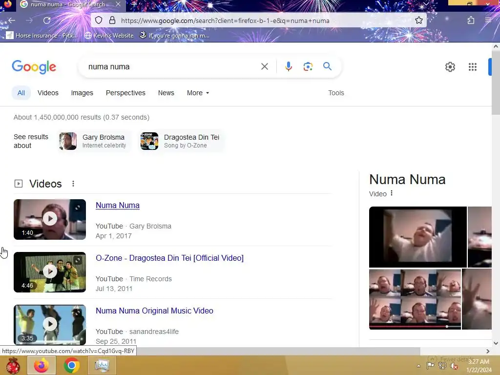The image size is (500, 375).
Task: Close the numa numa Google Search tab
Action: click(x=118, y=4)
